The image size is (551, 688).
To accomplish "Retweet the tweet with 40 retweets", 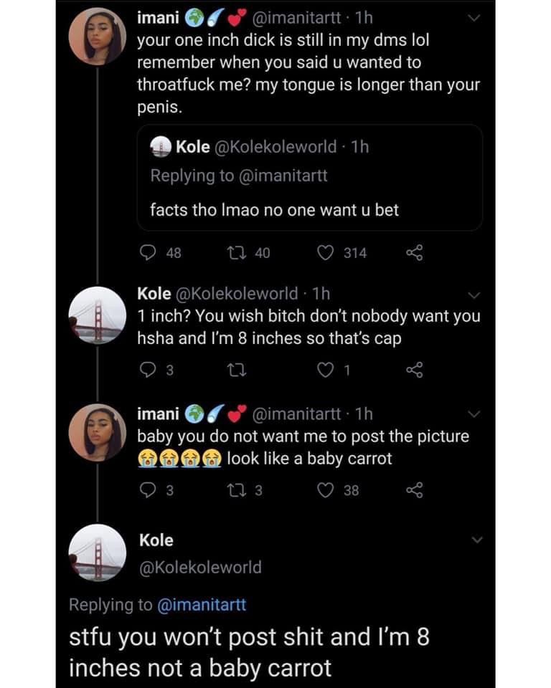I will [236, 253].
